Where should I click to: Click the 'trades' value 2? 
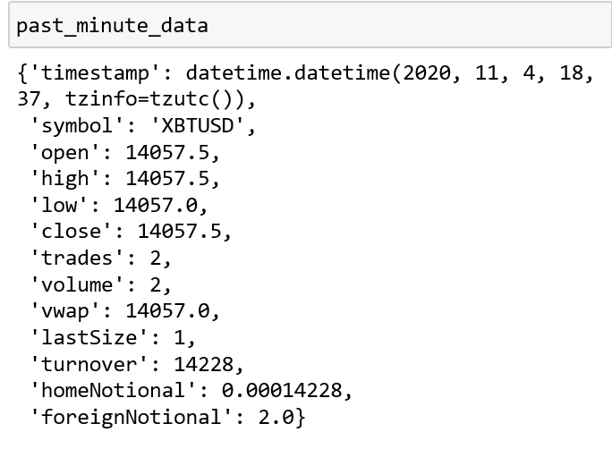156,258
